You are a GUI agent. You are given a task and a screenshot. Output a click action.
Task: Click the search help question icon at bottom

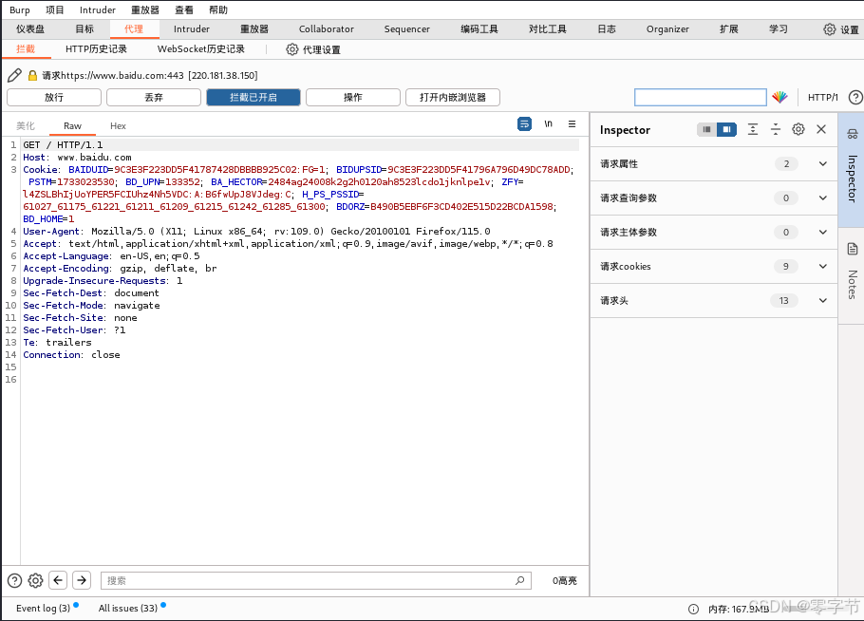(15, 580)
